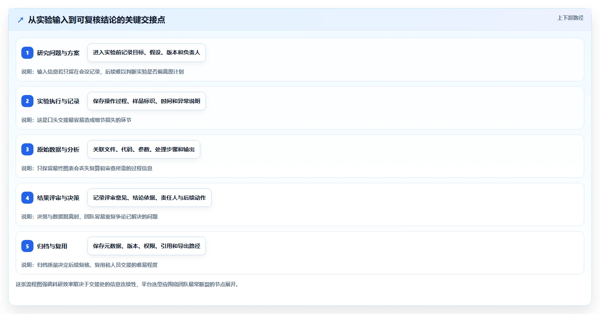Click the step 1 number badge
The image size is (600, 314).
tap(27, 53)
